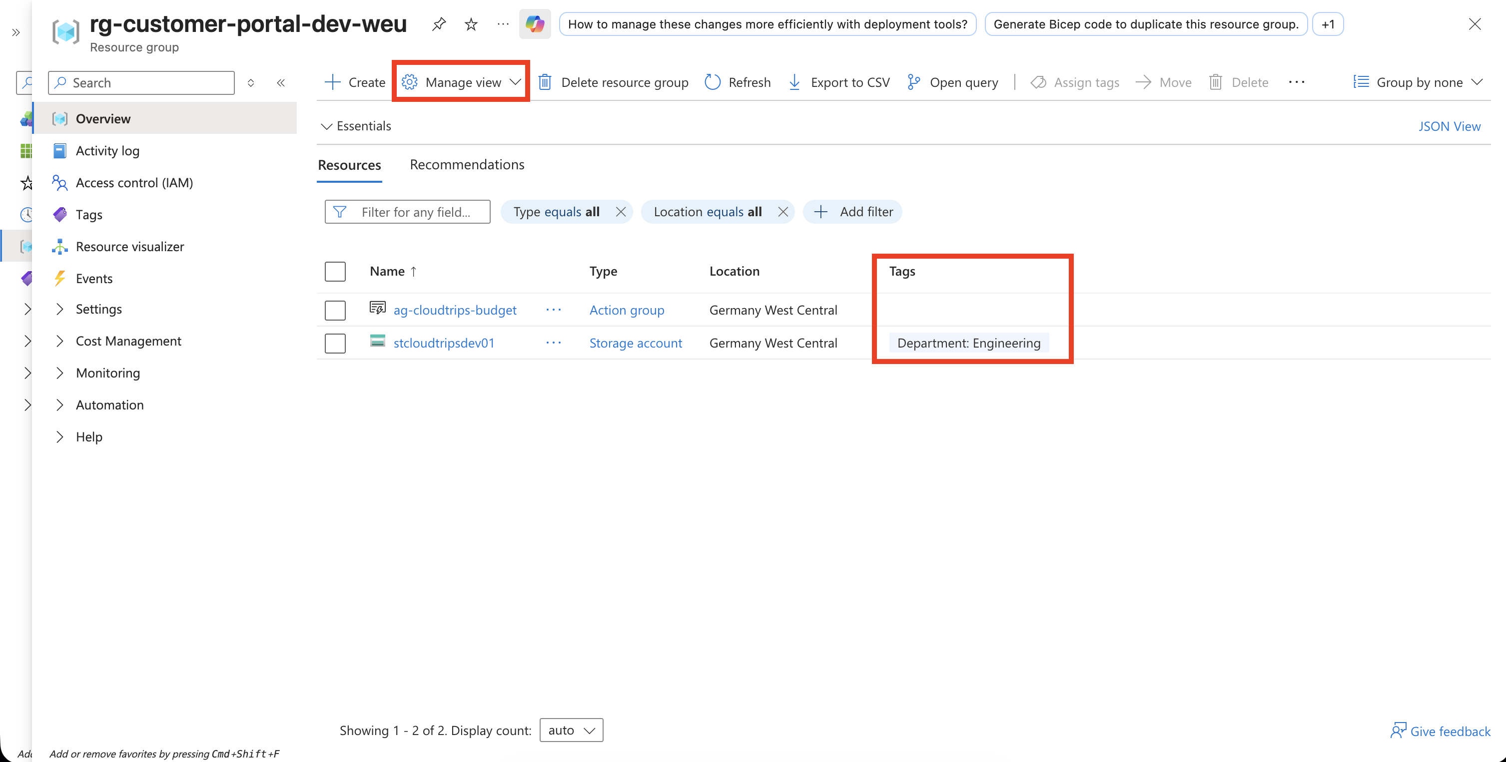
Task: Show +1 more Copilot suggestions
Action: 1328,24
